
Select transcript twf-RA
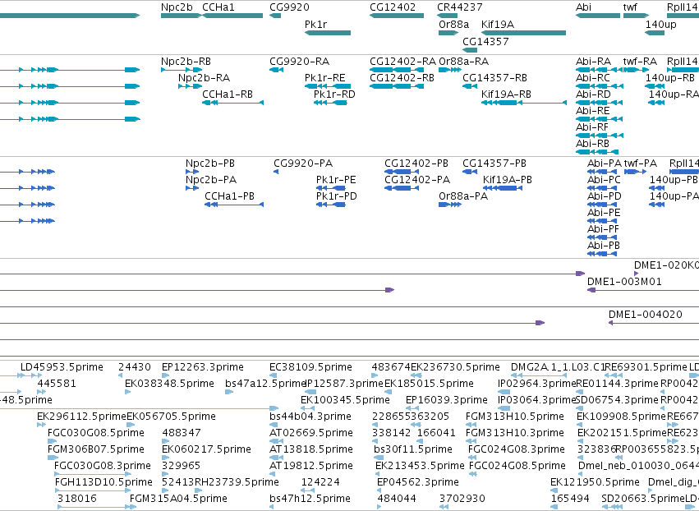640,62
